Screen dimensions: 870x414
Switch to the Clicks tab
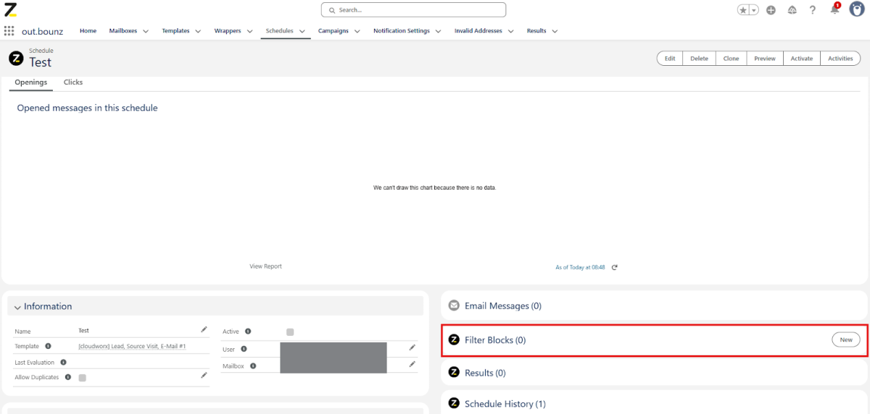(73, 83)
